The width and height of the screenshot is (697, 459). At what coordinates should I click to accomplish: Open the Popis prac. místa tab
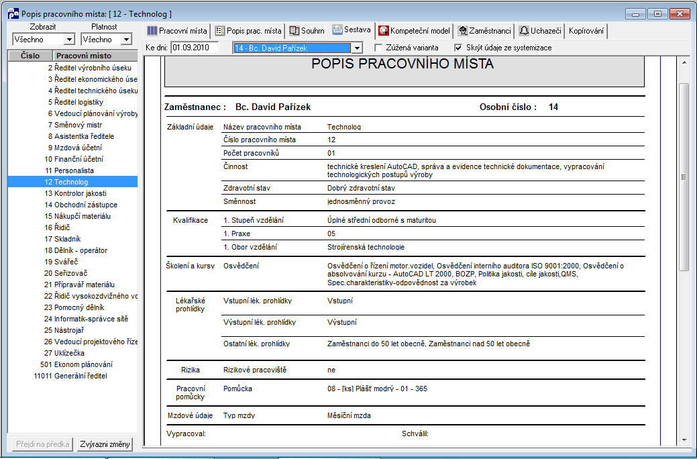[x=248, y=31]
